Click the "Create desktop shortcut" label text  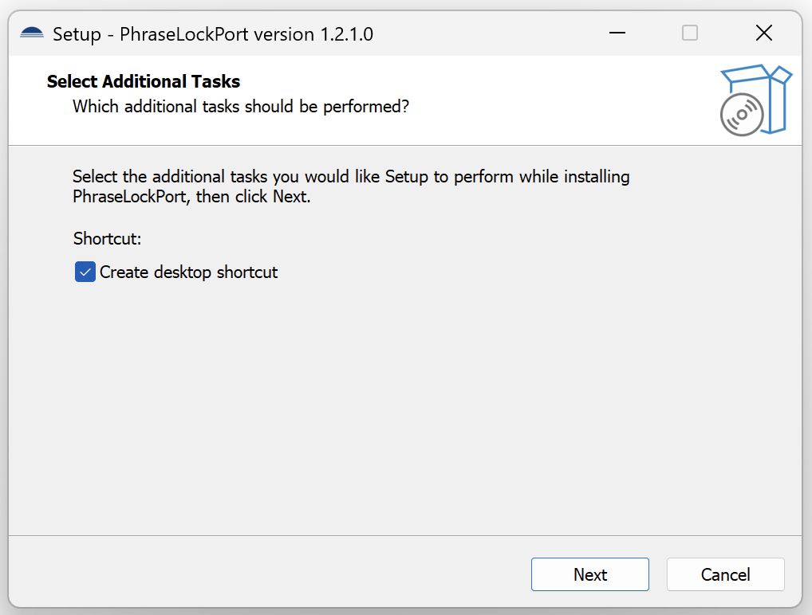[188, 272]
